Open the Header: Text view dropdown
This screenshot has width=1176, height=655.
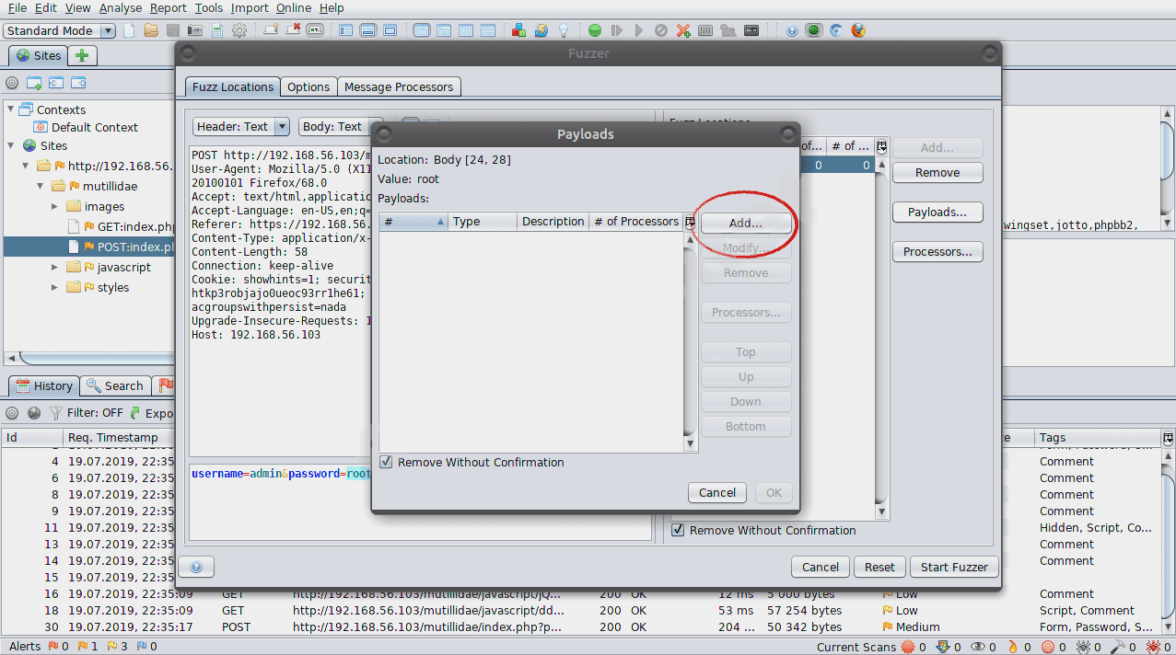pos(241,127)
